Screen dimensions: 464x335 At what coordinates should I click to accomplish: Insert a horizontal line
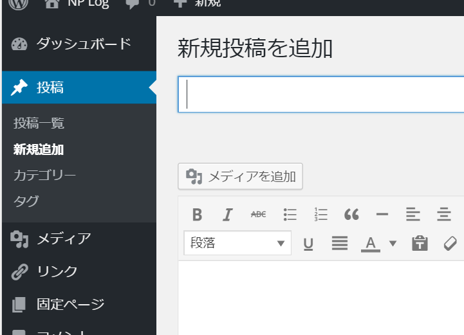(x=382, y=214)
